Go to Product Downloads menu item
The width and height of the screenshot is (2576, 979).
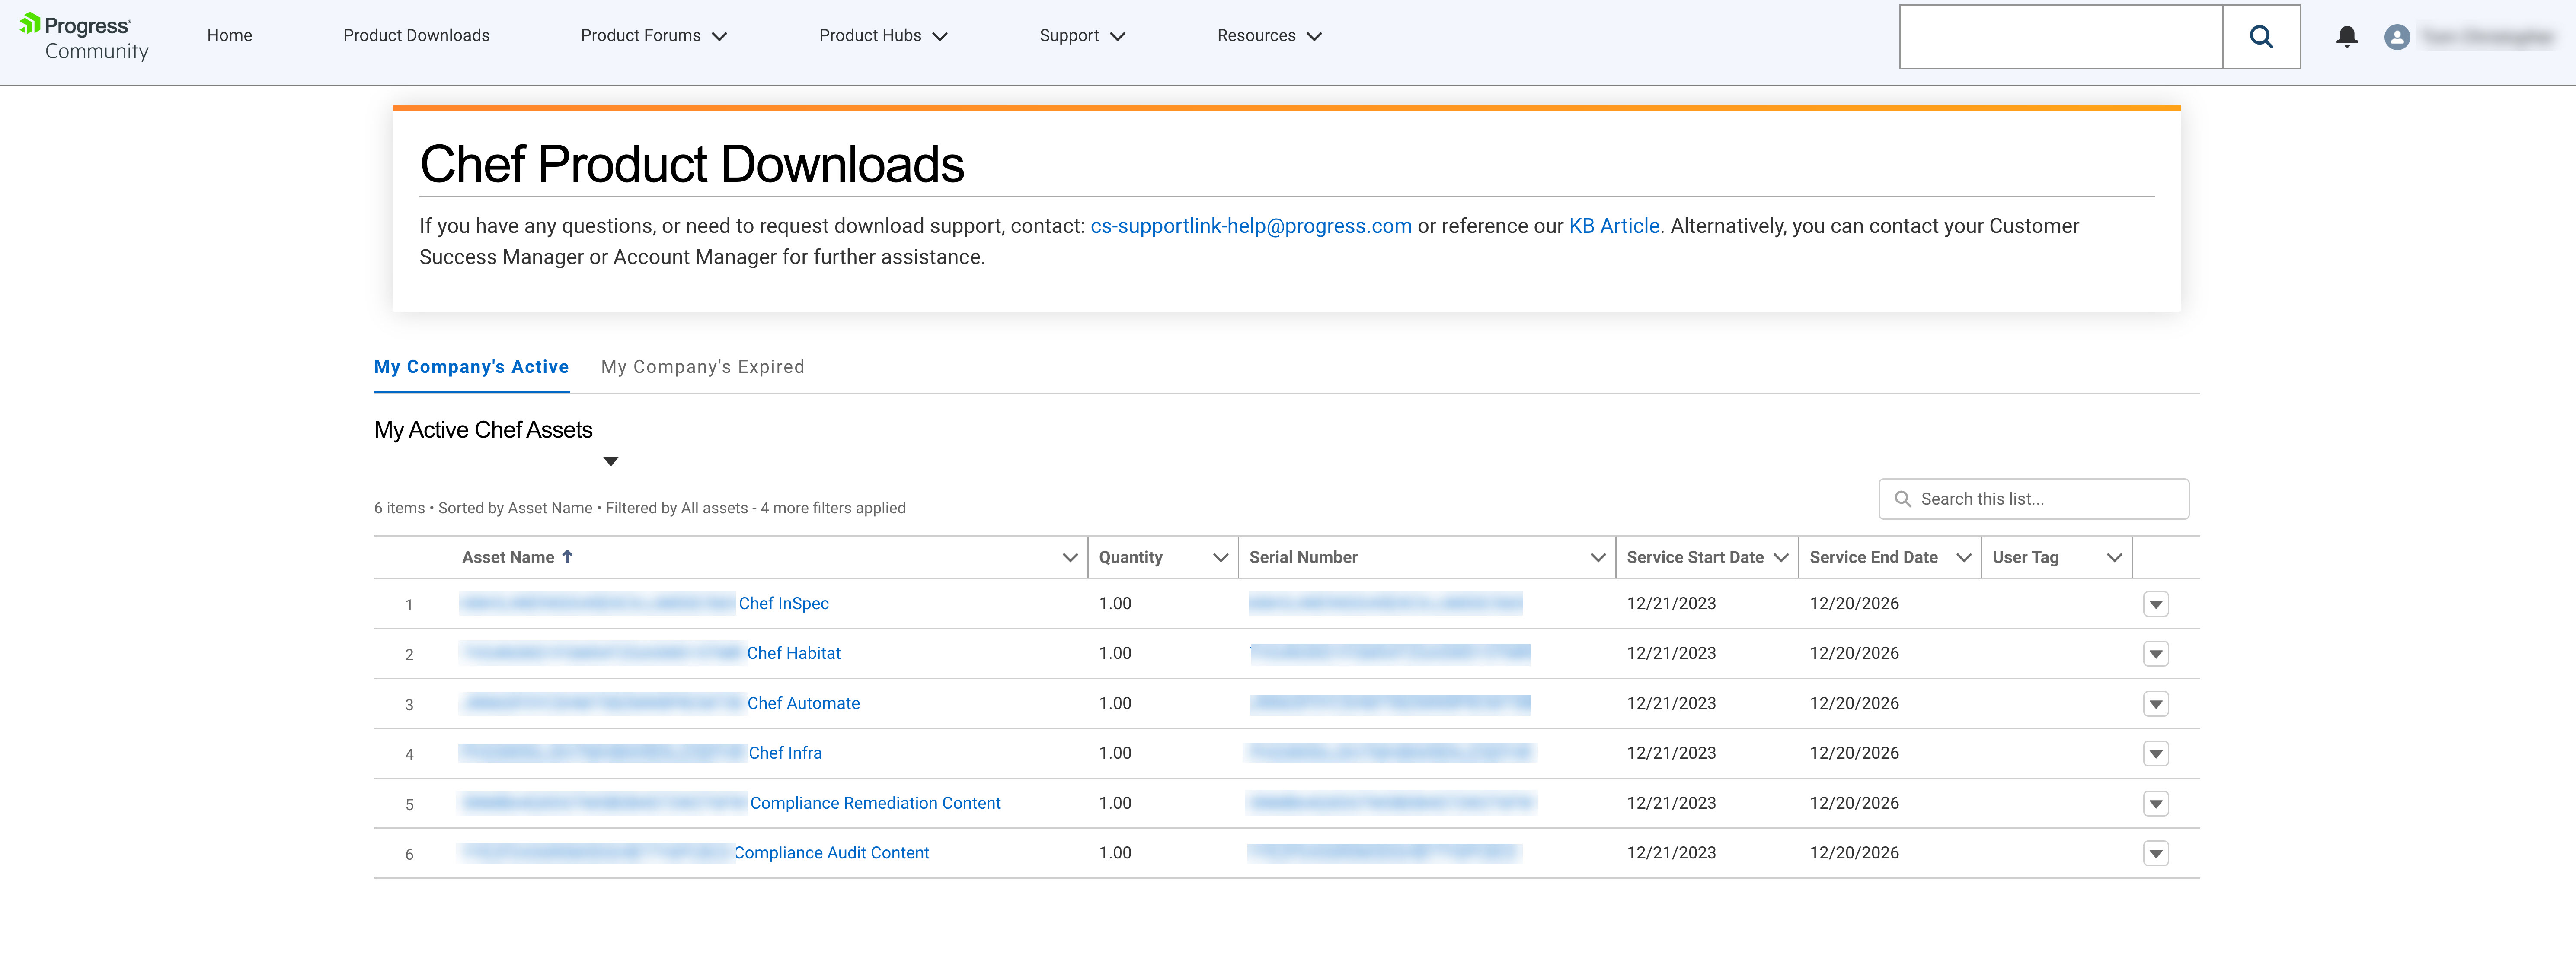416,36
